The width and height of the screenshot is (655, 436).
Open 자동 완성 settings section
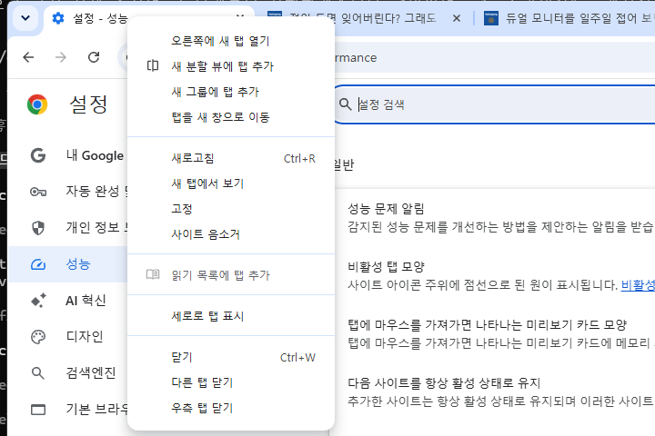pyautogui.click(x=67, y=192)
